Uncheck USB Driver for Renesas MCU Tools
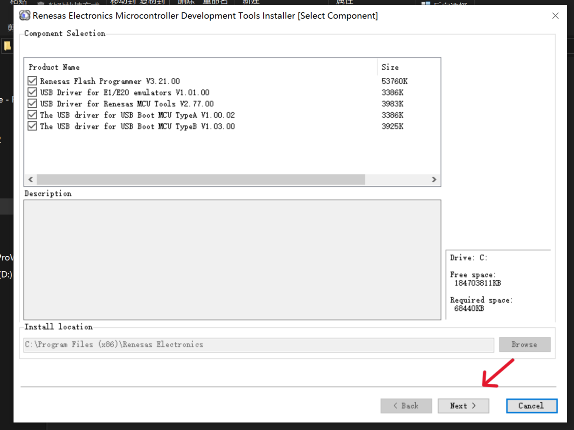The height and width of the screenshot is (430, 574). [x=32, y=104]
